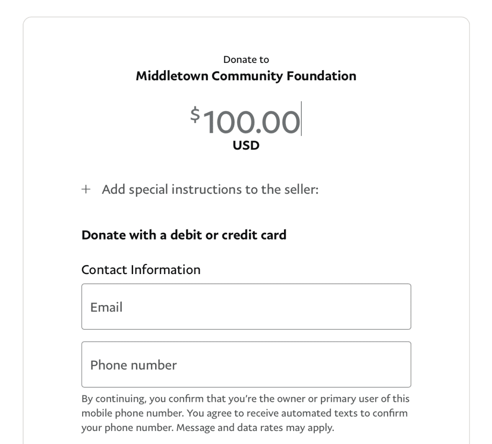Viewport: 492px width, 444px height.
Task: Click the Email placeholder text
Action: (x=106, y=307)
